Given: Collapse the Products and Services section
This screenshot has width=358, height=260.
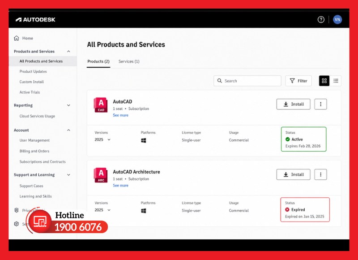Looking at the screenshot, I should 68,52.
